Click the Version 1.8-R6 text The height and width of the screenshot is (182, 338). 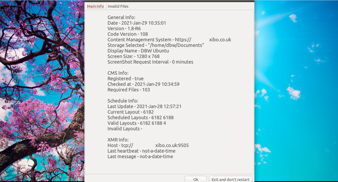(x=125, y=29)
